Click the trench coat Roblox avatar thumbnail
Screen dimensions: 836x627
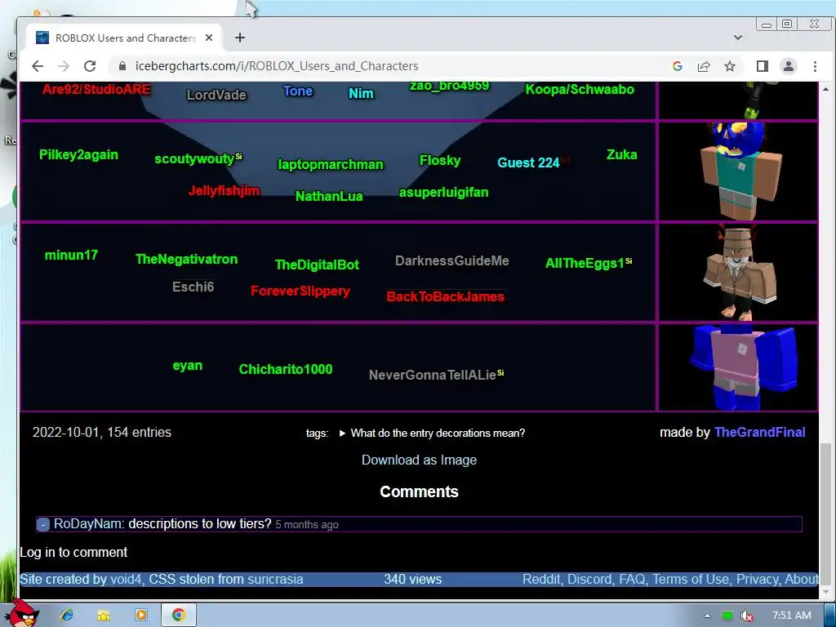pyautogui.click(x=738, y=273)
